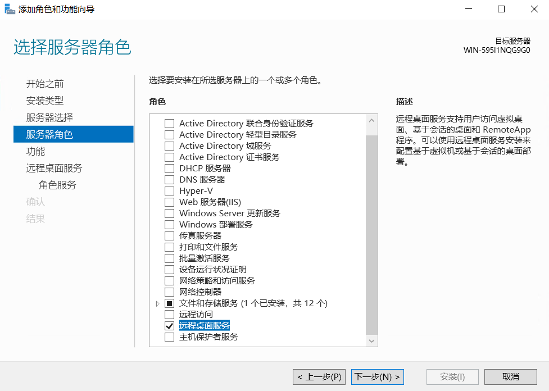Go to 开始之前 wizard step
The height and width of the screenshot is (391, 549).
tap(45, 84)
